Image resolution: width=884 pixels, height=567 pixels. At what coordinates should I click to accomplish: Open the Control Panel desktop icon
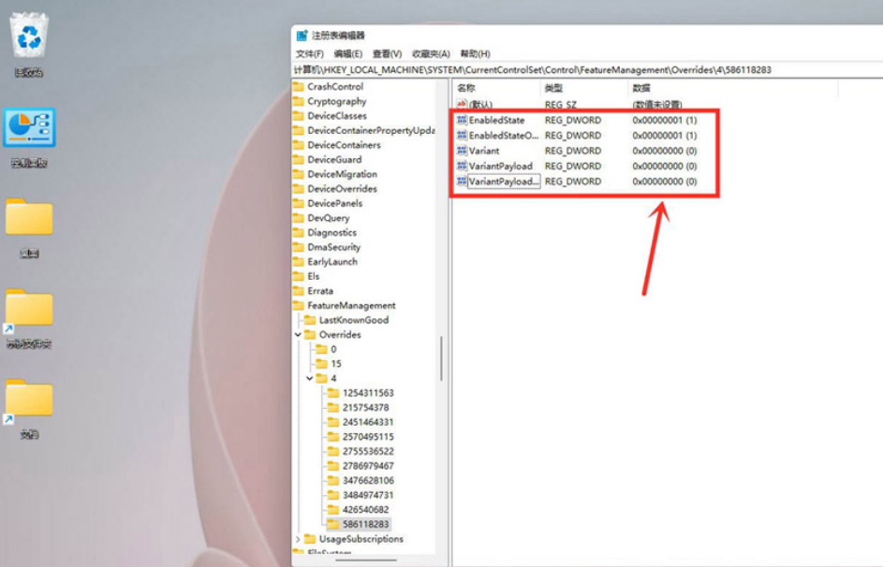29,128
